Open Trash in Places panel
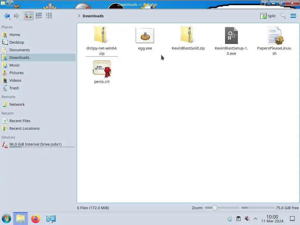300x225 pixels. pyautogui.click(x=38, y=88)
